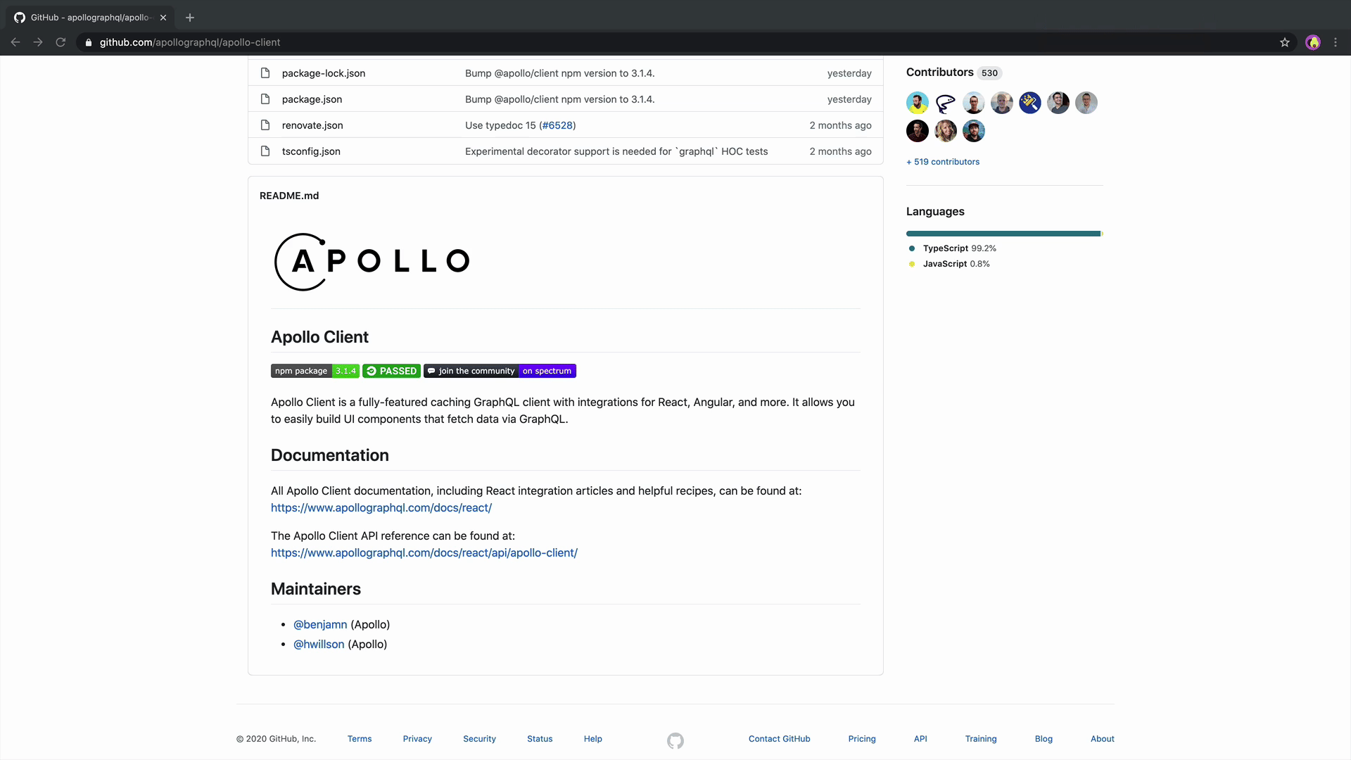Click the 530 contributors count badge
This screenshot has height=760, width=1351.
pos(989,73)
